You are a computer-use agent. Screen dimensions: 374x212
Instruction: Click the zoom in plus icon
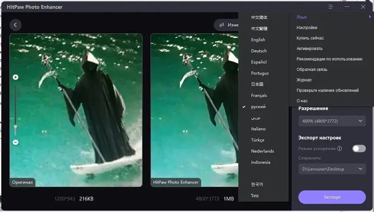(15, 77)
